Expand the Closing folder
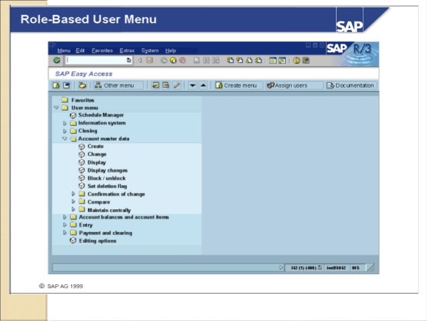The height and width of the screenshot is (321, 427). pos(65,131)
